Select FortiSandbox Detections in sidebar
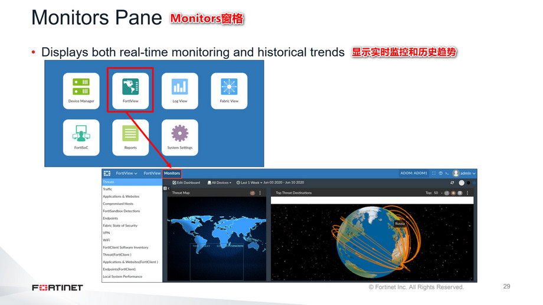 [x=132, y=211]
